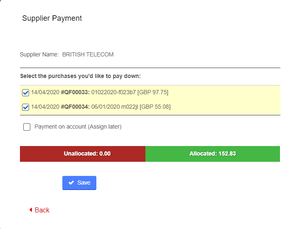Image resolution: width=302 pixels, height=229 pixels.
Task: Select the green Allocated 152.83 bar
Action: pyautogui.click(x=213, y=153)
